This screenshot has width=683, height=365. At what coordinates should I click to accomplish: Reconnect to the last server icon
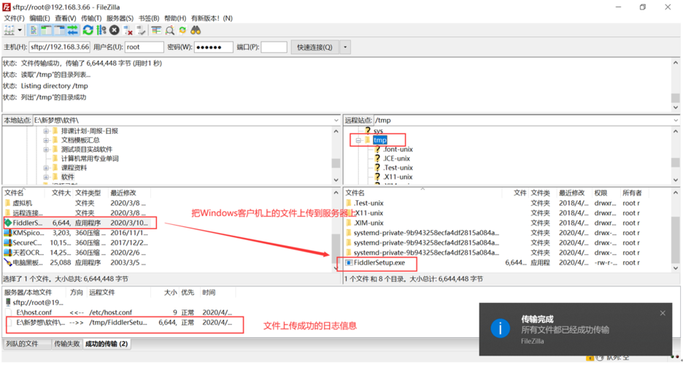(x=141, y=30)
